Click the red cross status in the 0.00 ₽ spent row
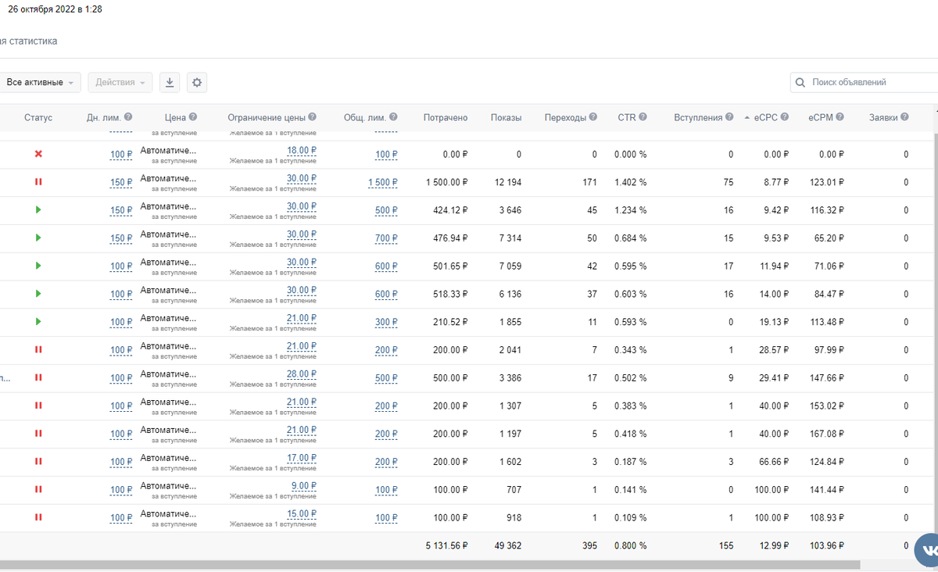 tap(38, 154)
